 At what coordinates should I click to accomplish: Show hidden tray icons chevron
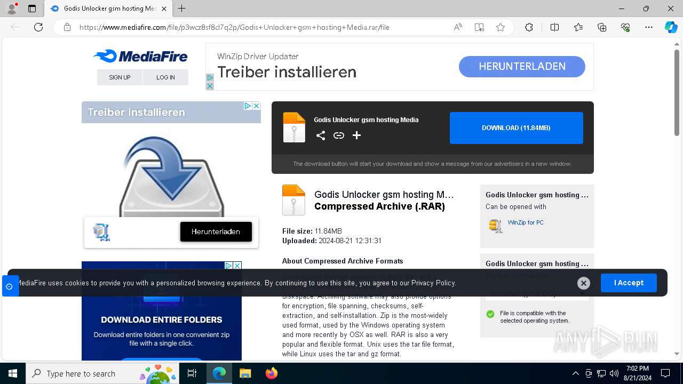[575, 373]
